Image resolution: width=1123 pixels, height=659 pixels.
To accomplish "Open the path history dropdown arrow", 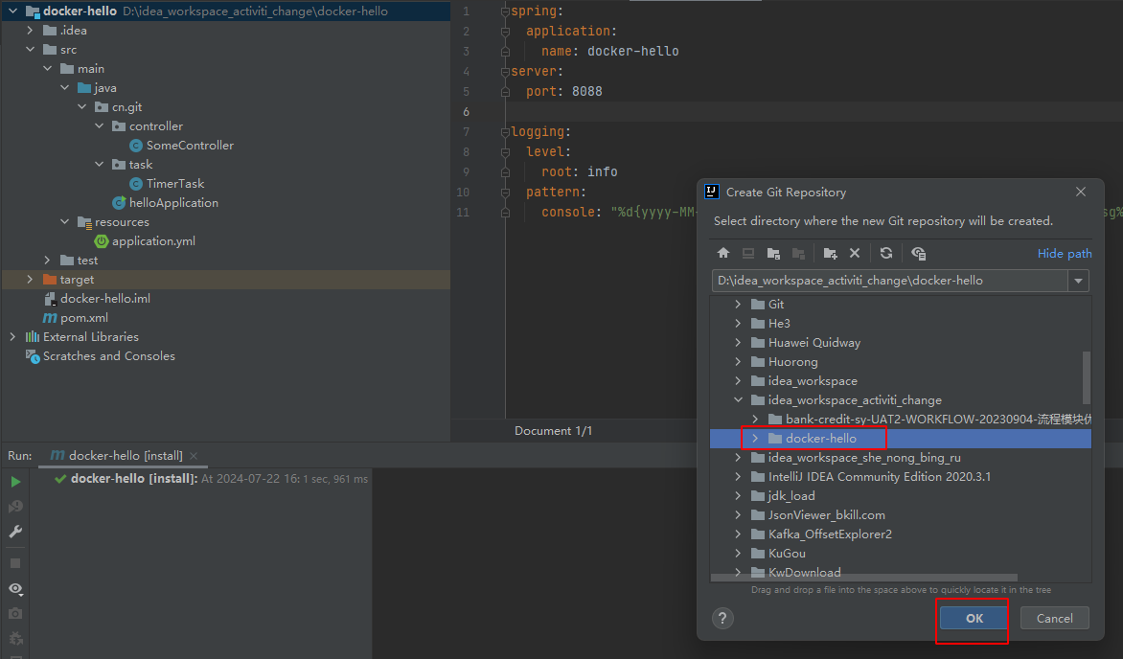I will click(x=1080, y=281).
